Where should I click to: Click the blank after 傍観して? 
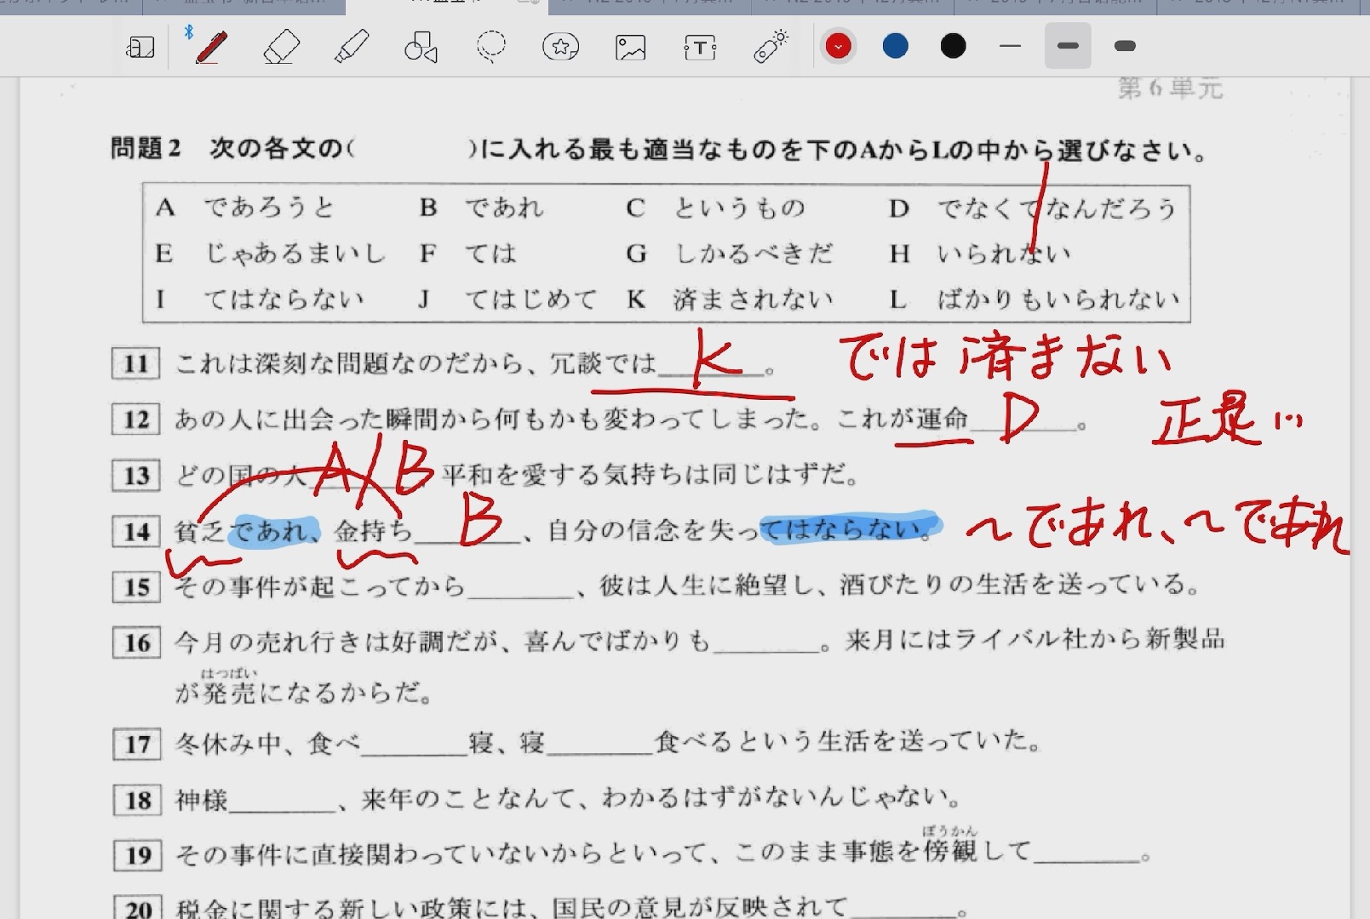point(1085,854)
